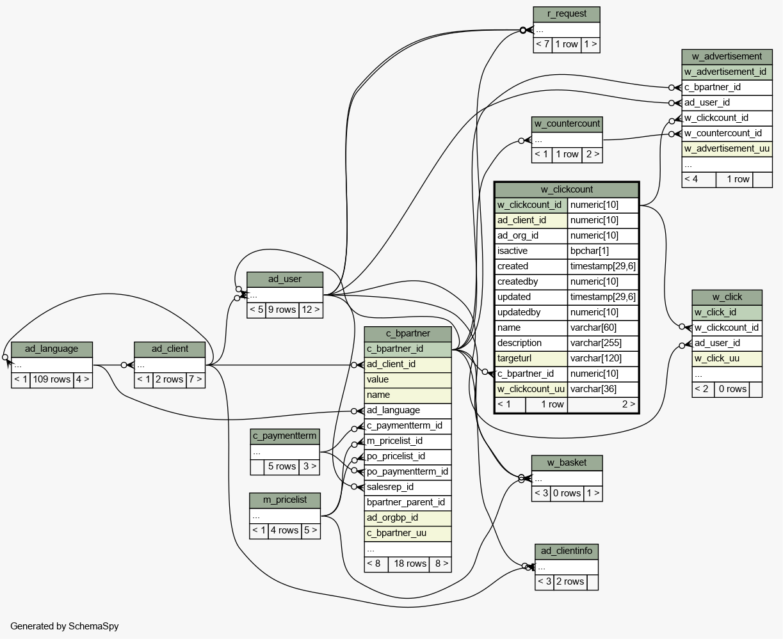Click the c_paymentterm_id column
This screenshot has height=639, width=783.
(x=408, y=425)
